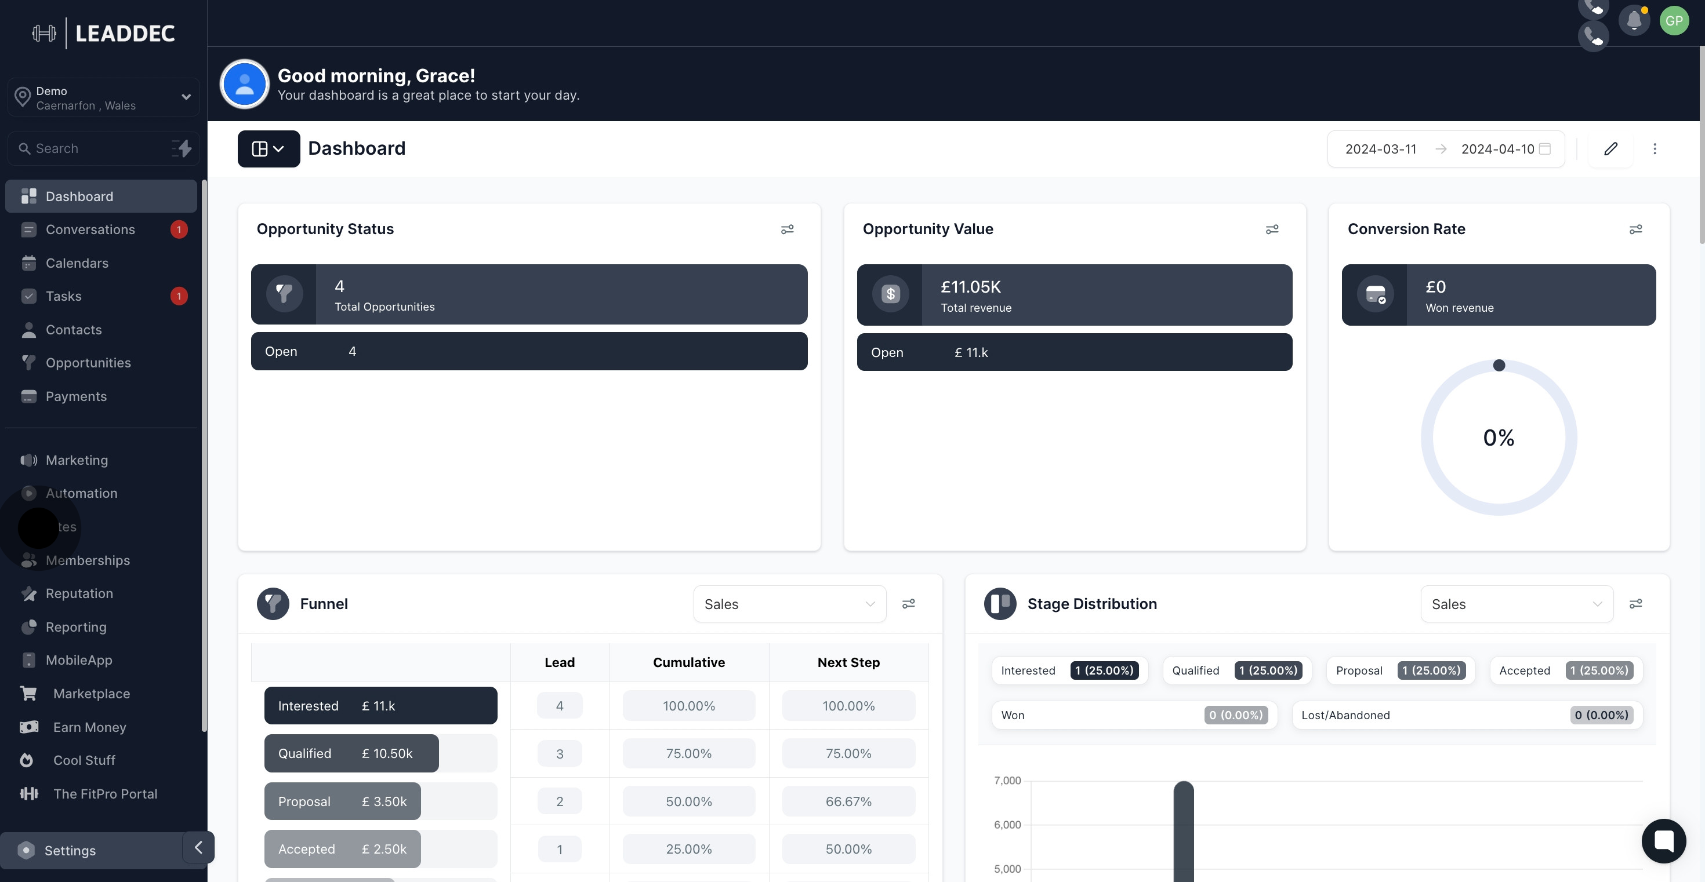Click the Open £ 11.k row in Opportunity Value
This screenshot has width=1705, height=882.
point(1074,352)
